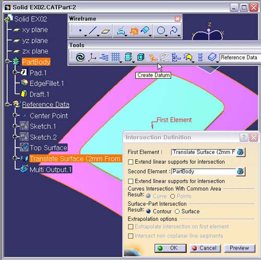Expand the Pad.1 tree node

(x=15, y=72)
